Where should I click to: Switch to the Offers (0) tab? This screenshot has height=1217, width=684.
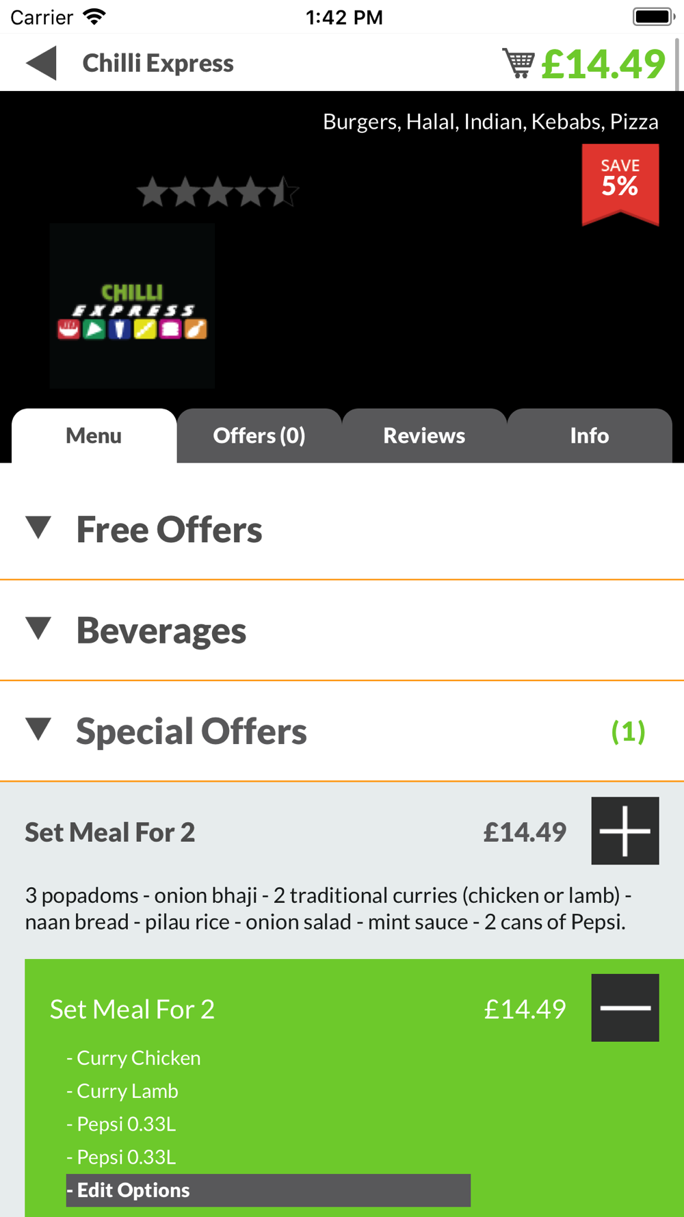point(259,435)
